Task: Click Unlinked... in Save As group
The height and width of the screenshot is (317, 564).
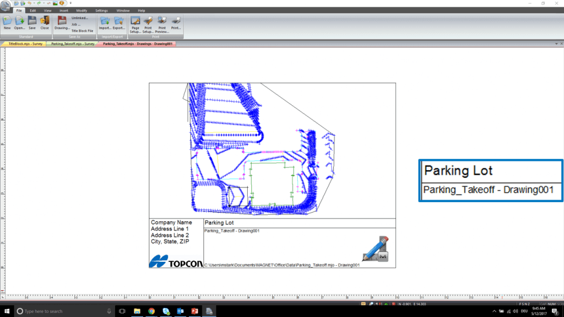Action: coord(80,18)
